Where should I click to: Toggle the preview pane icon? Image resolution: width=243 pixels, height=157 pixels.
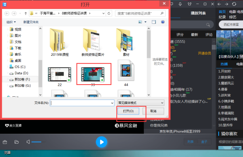click(x=154, y=22)
